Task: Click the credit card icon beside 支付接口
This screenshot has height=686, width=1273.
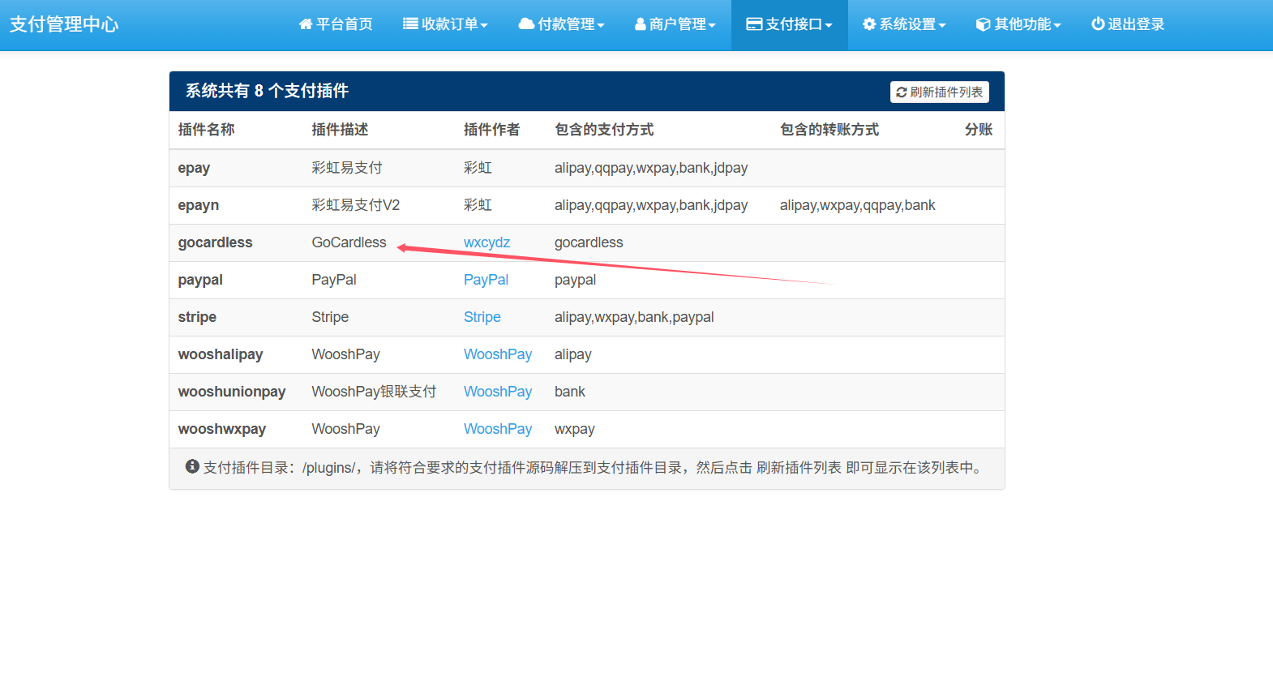Action: pos(754,24)
